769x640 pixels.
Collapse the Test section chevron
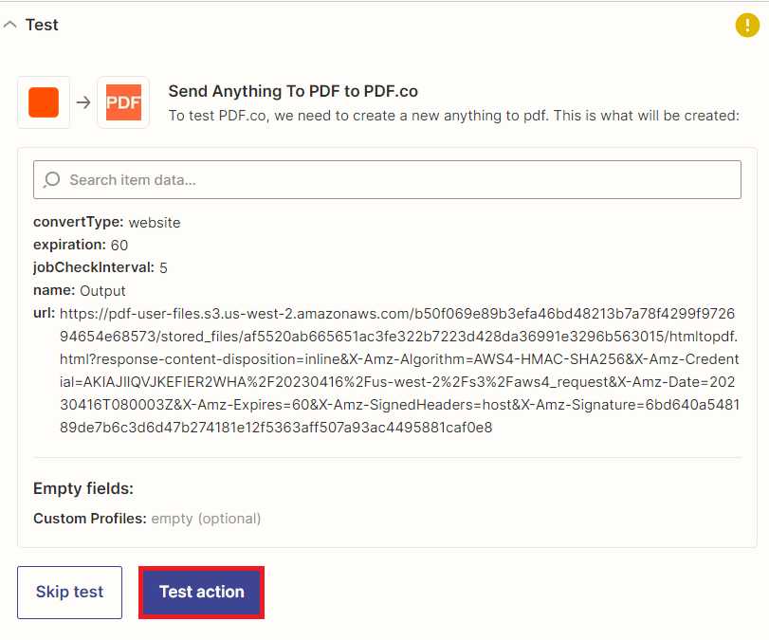(10, 26)
